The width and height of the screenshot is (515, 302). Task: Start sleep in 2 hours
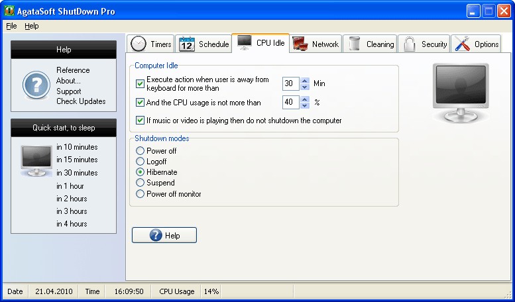click(72, 199)
